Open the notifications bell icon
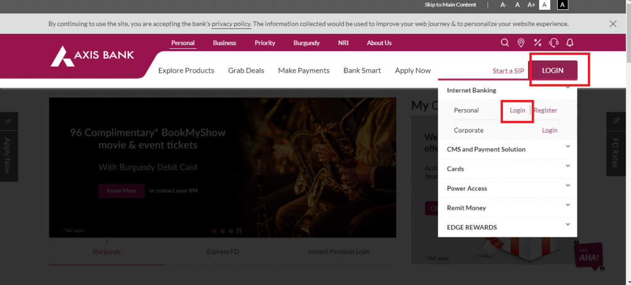This screenshot has width=631, height=285. coord(570,43)
